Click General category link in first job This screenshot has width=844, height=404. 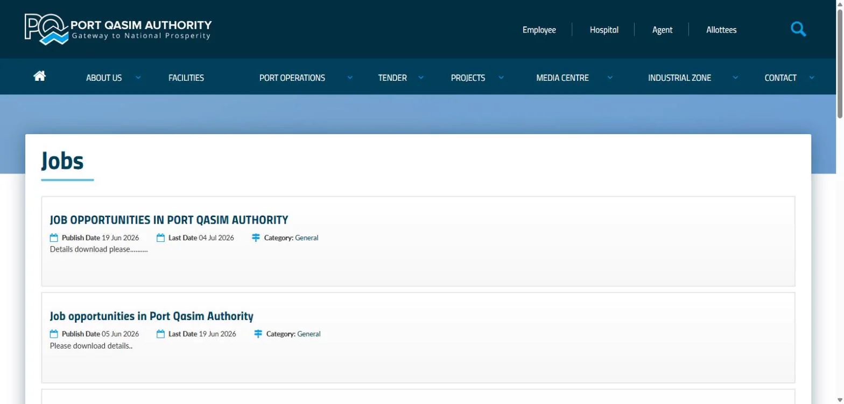(x=307, y=238)
